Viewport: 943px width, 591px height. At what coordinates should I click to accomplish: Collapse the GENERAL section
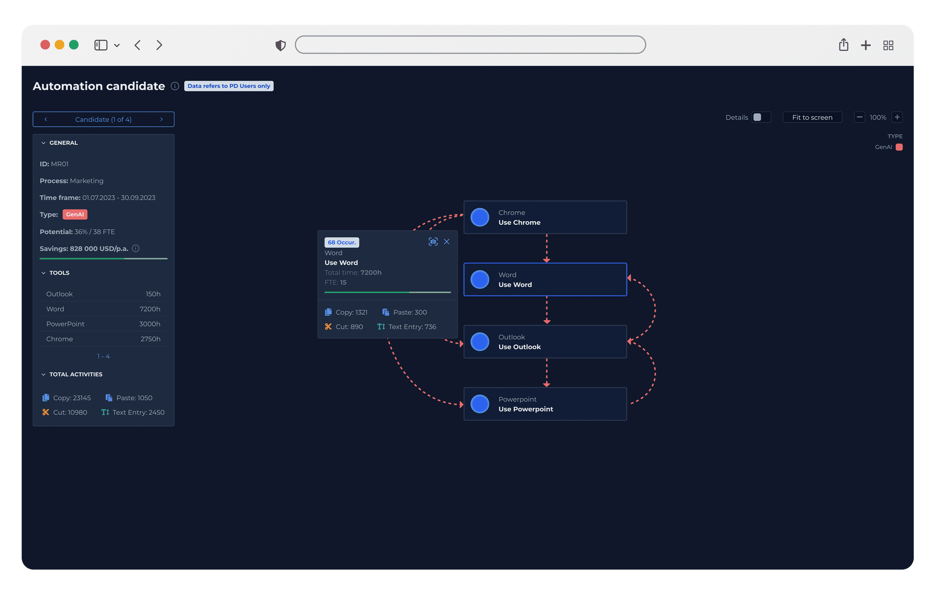(x=43, y=143)
